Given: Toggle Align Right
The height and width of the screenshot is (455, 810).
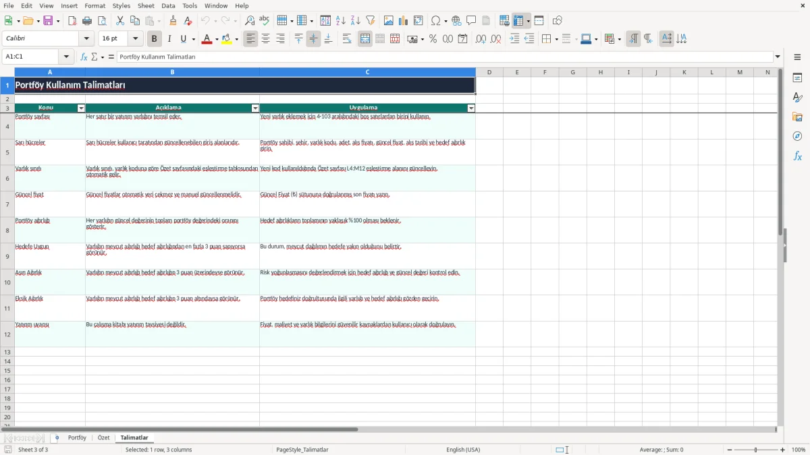Looking at the screenshot, I should 280,39.
